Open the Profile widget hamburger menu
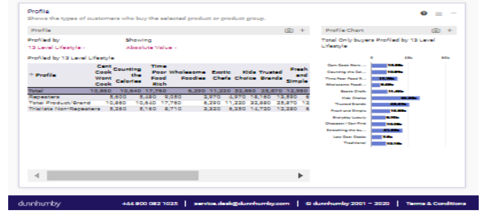This screenshot has width=482, height=215. (438, 14)
